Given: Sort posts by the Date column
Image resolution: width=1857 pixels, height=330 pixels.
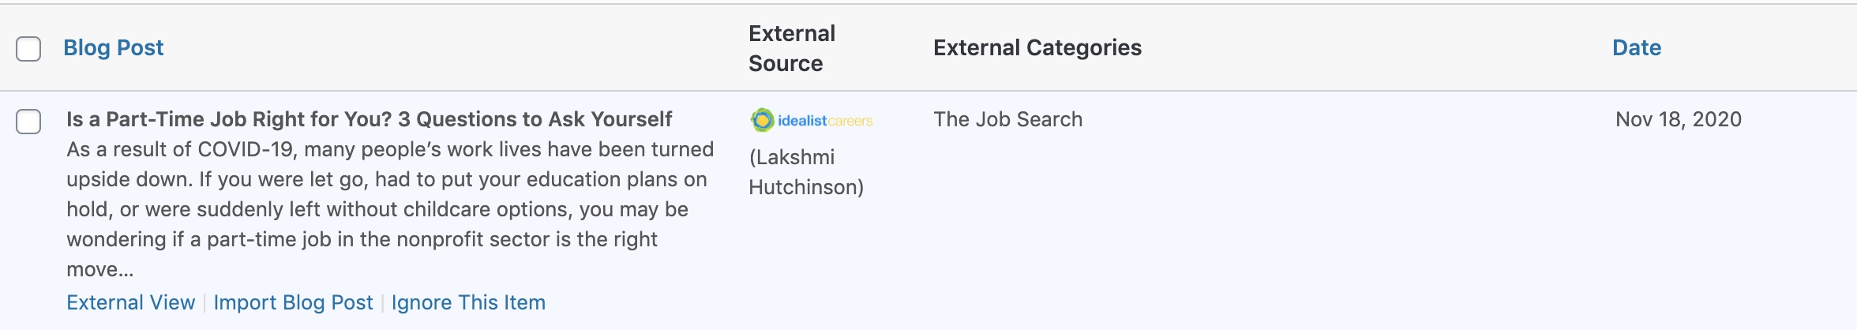Looking at the screenshot, I should (x=1636, y=48).
